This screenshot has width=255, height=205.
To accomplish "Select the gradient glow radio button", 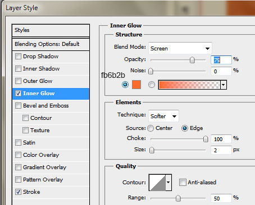I will 152,85.
